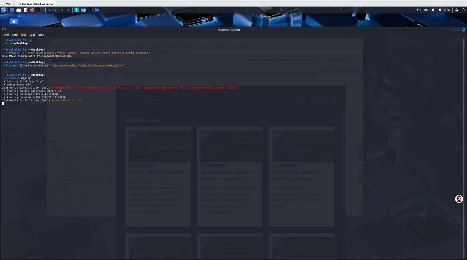Open the 帮助 (Help) menu
The width and height of the screenshot is (467, 260).
41,35
